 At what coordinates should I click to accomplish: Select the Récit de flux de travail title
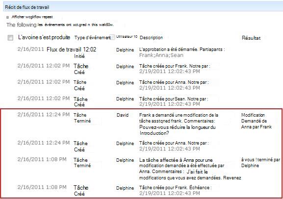pos(27,7)
